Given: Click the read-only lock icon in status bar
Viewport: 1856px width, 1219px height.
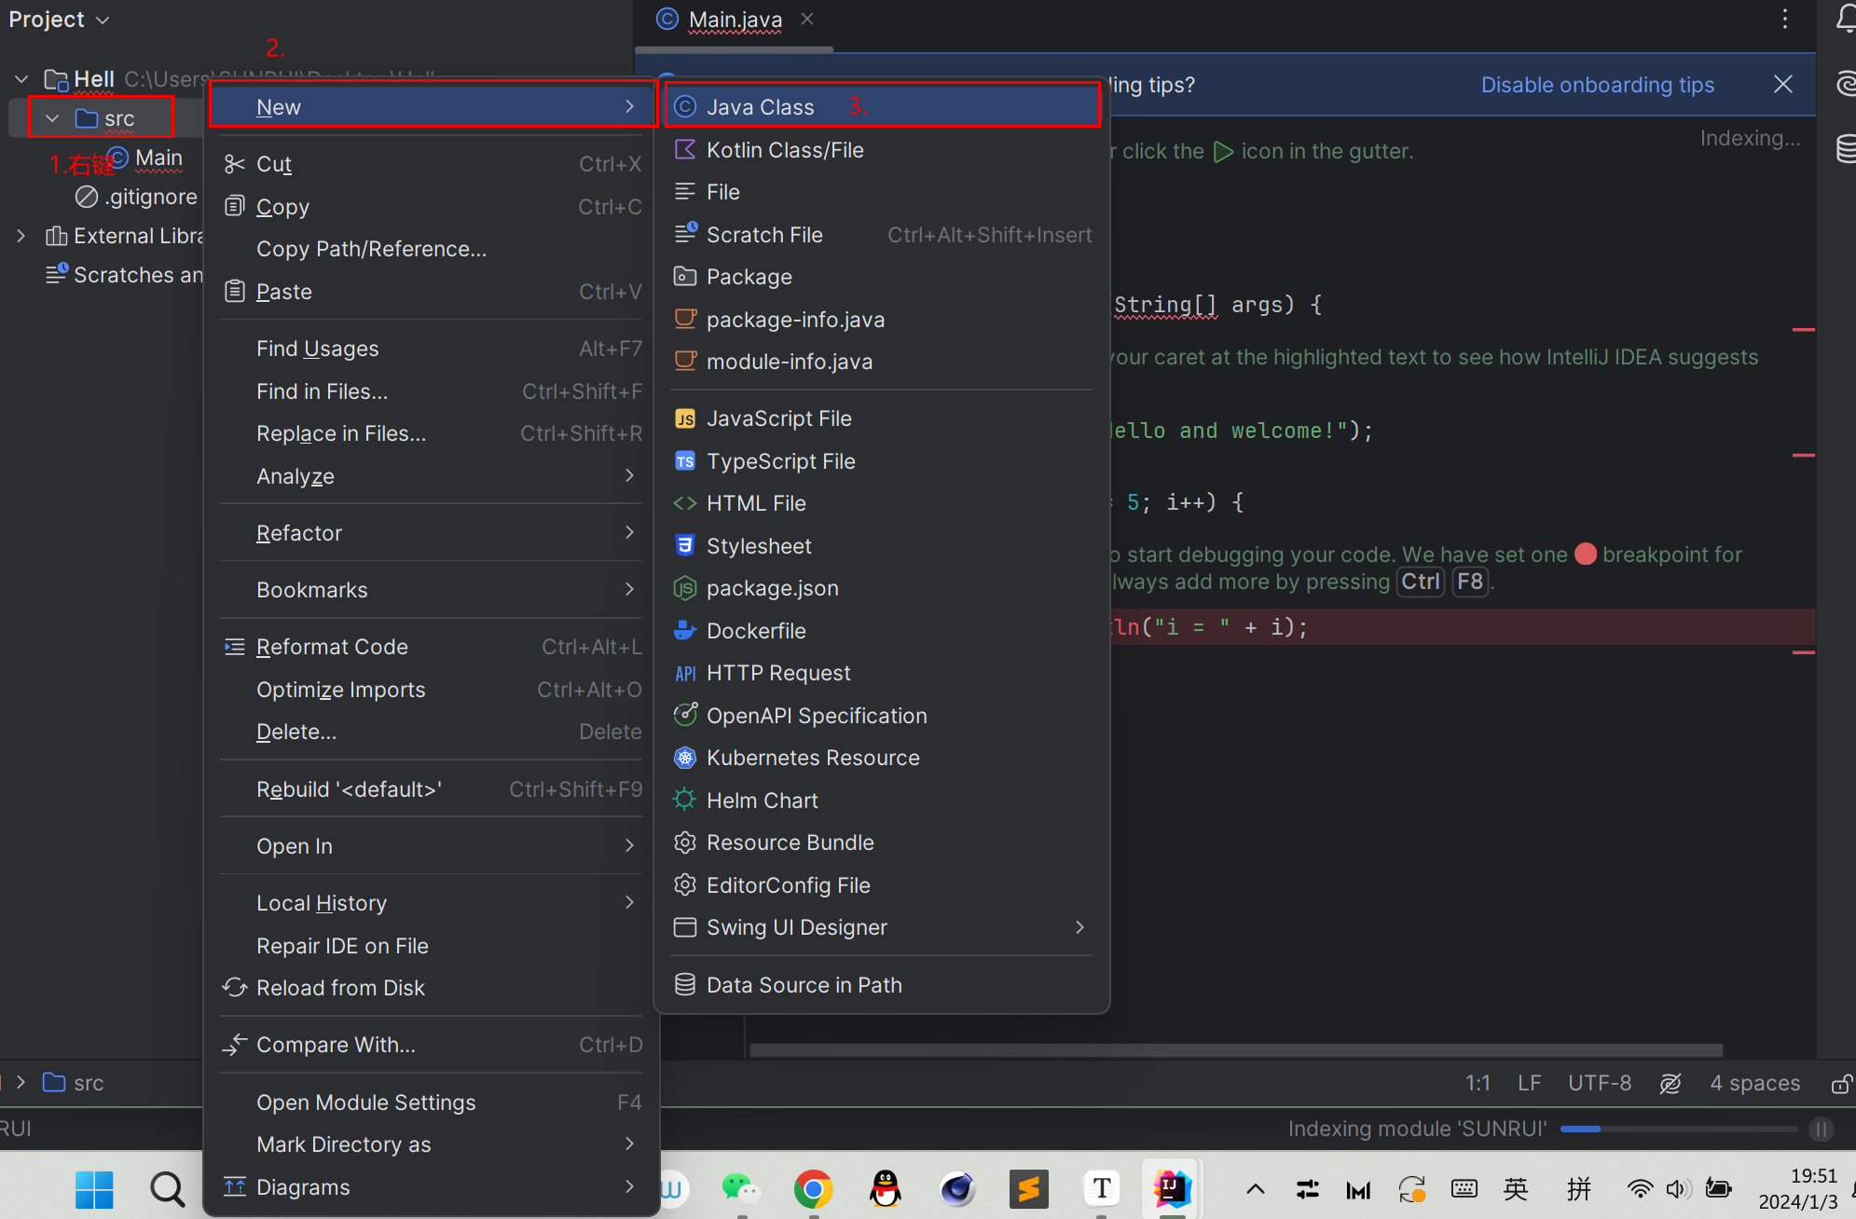Looking at the screenshot, I should (x=1840, y=1084).
